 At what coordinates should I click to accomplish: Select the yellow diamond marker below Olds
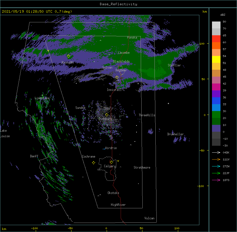point(107,115)
